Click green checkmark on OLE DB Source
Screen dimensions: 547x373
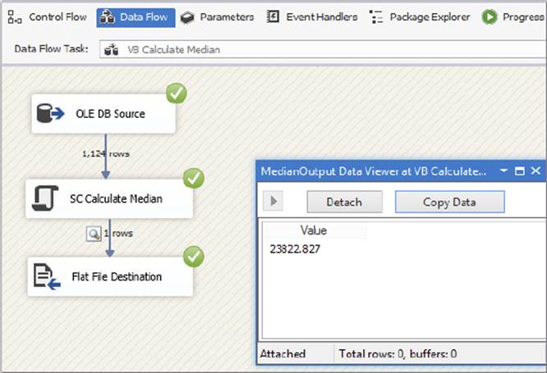(176, 93)
